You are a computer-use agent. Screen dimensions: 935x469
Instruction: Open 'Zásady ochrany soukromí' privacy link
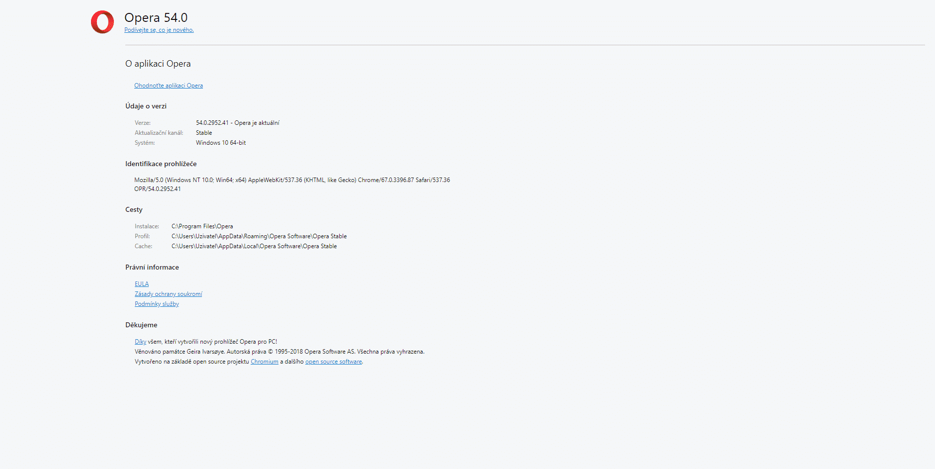pyautogui.click(x=168, y=294)
